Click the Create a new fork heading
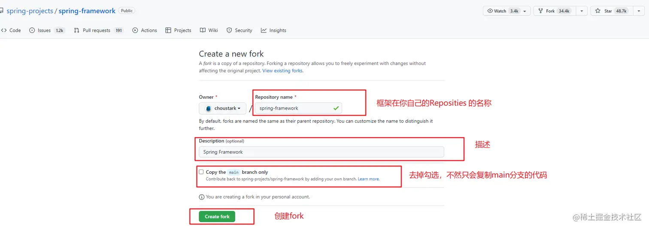The height and width of the screenshot is (229, 649). [231, 54]
